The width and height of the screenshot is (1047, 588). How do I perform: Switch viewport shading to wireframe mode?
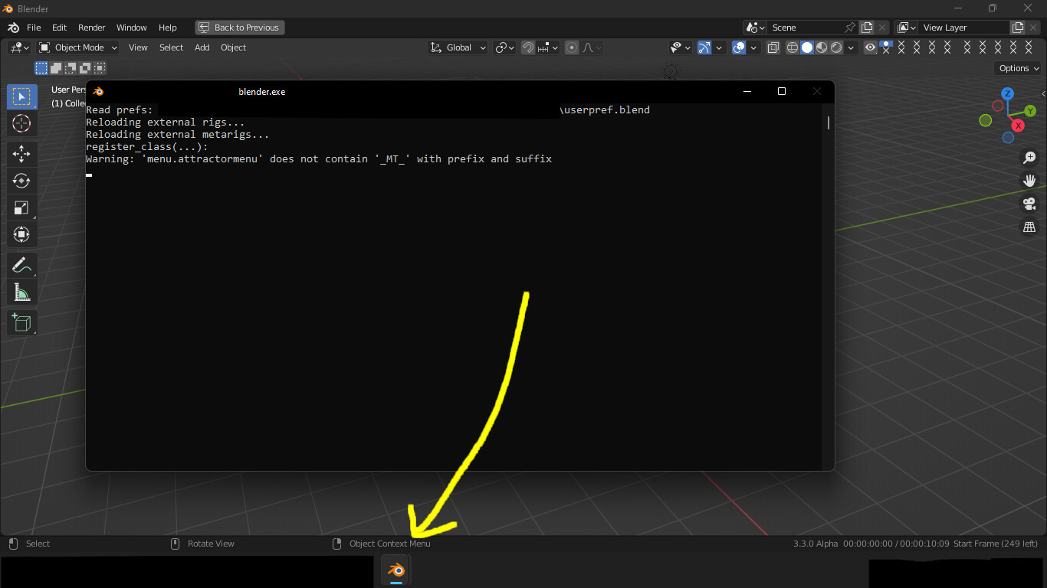click(792, 47)
